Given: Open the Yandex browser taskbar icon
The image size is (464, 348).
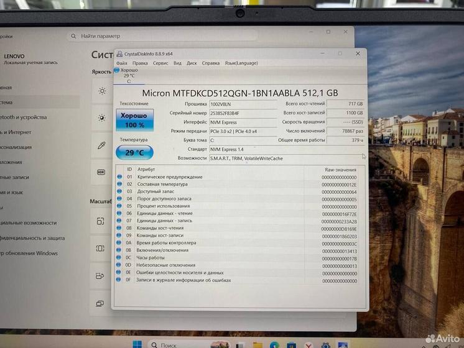Looking at the screenshot, I should click(309, 346).
